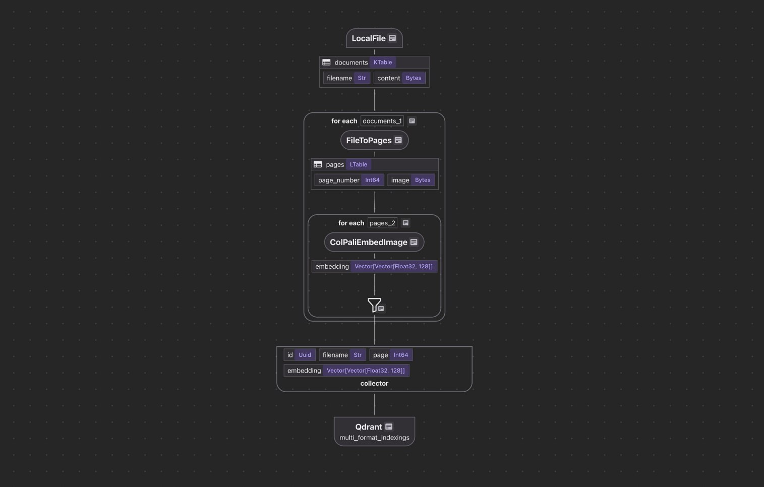Select the page_number Int64 field
Image resolution: width=764 pixels, height=487 pixels.
click(349, 180)
